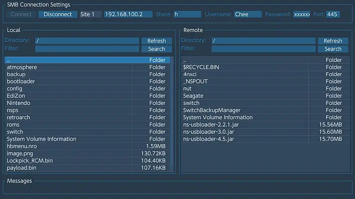The width and height of the screenshot is (355, 199).
Task: Refresh the Remote file list
Action: pyautogui.click(x=333, y=41)
